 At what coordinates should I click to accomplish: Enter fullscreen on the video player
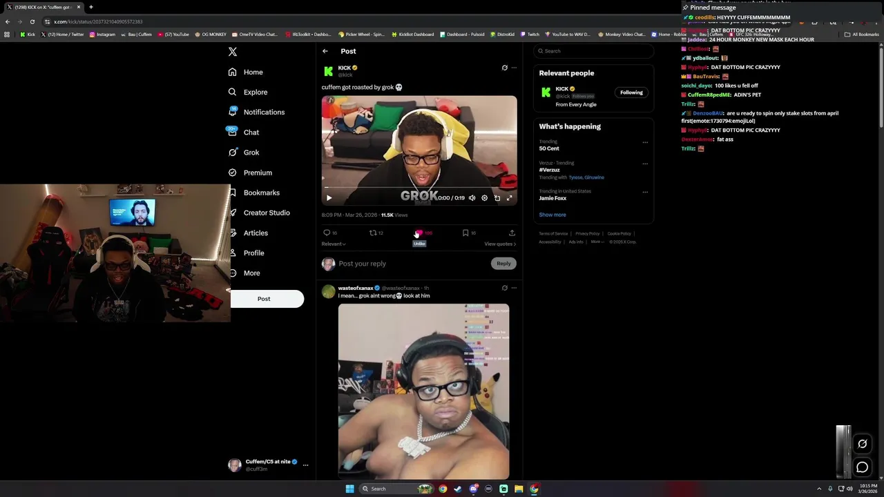(x=509, y=198)
